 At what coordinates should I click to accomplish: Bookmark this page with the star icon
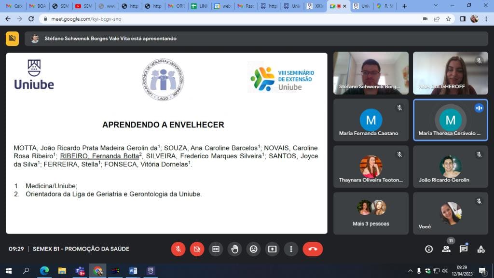pos(448,19)
